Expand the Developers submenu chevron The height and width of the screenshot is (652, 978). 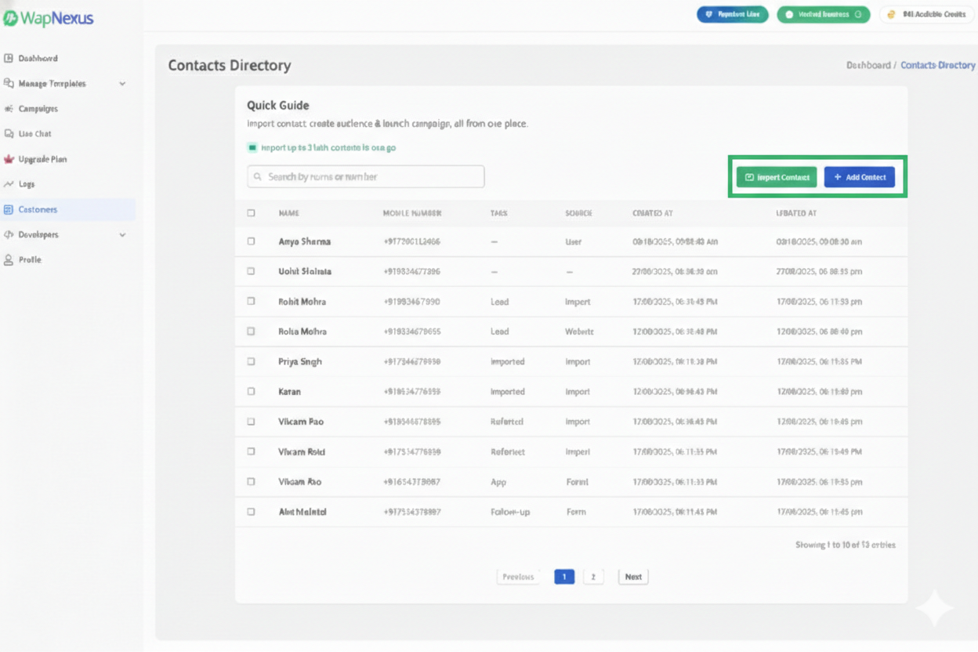tap(122, 234)
